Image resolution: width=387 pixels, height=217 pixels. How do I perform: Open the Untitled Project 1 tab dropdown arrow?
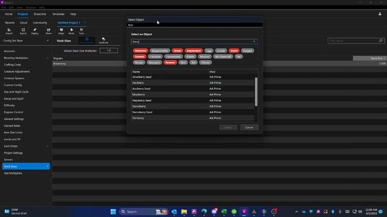(85, 23)
